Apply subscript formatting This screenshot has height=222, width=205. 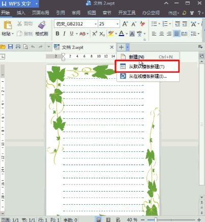(102, 34)
